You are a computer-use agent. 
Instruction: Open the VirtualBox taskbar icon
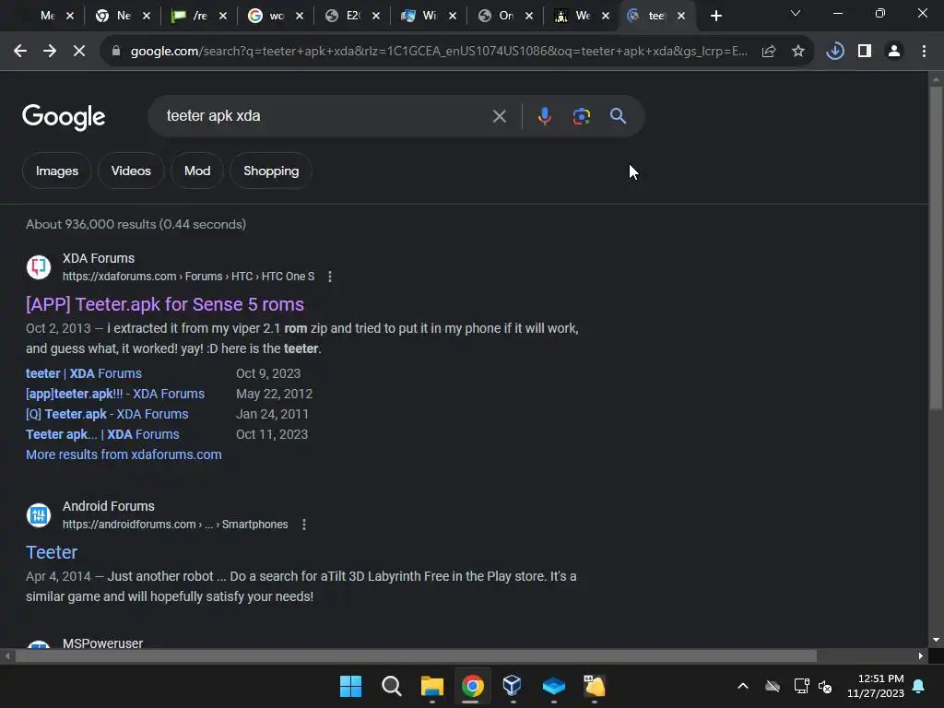coord(513,686)
